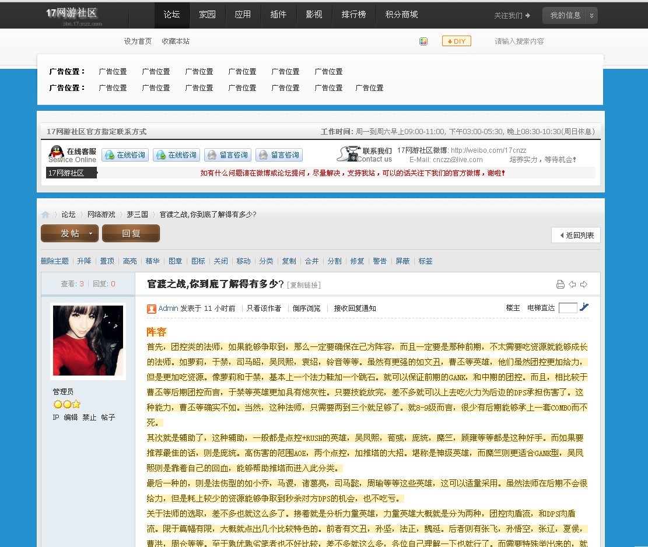This screenshot has width=648, height=547.
Task: Click 警告 moderation link
Action: [x=380, y=261]
